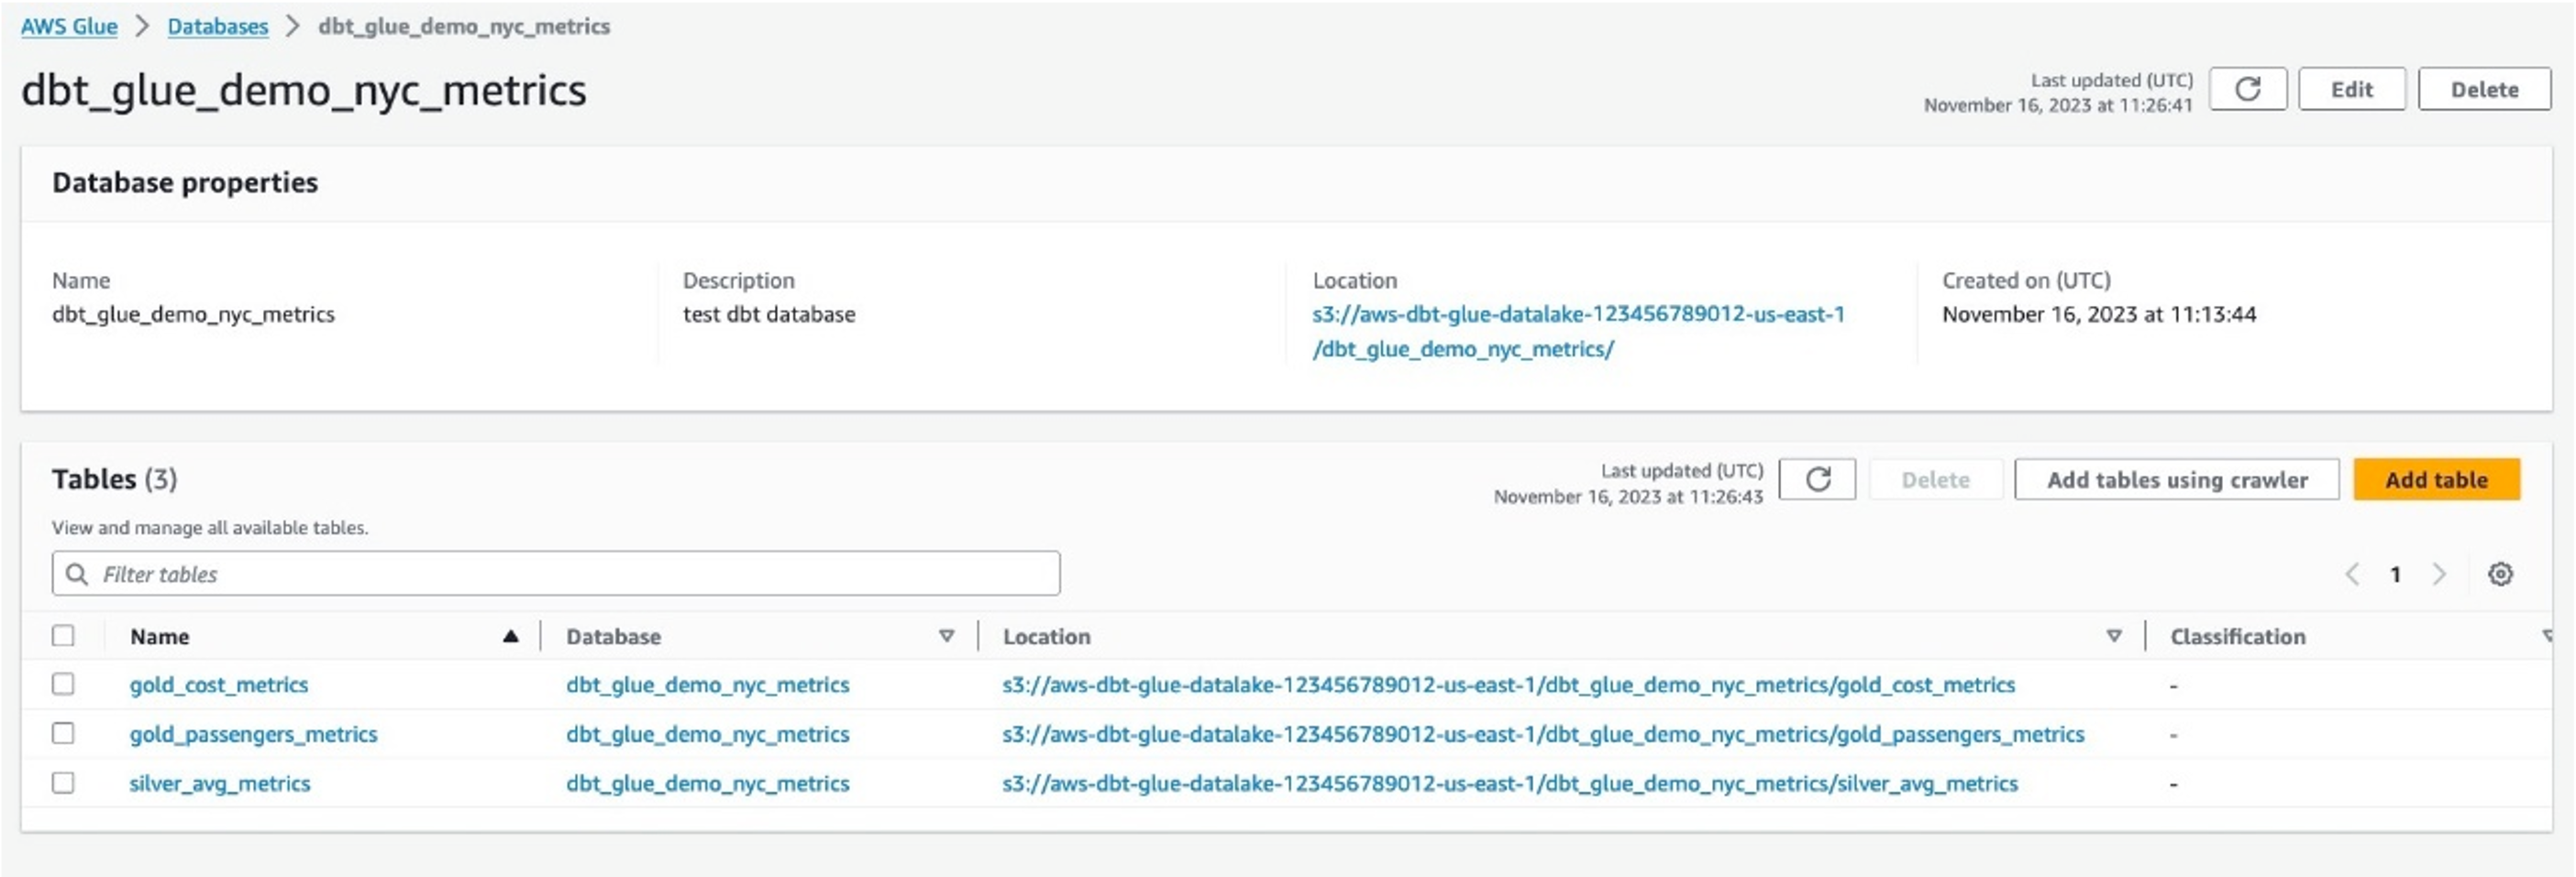Open database link in silver_avg_metrics row
The image size is (2576, 877).
click(x=708, y=784)
